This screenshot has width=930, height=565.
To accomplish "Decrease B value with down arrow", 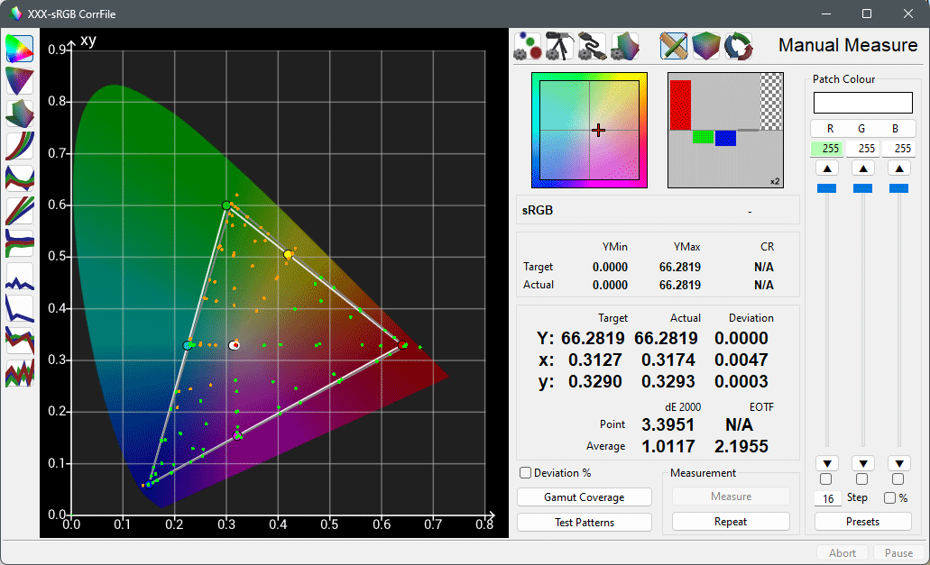I will point(899,463).
